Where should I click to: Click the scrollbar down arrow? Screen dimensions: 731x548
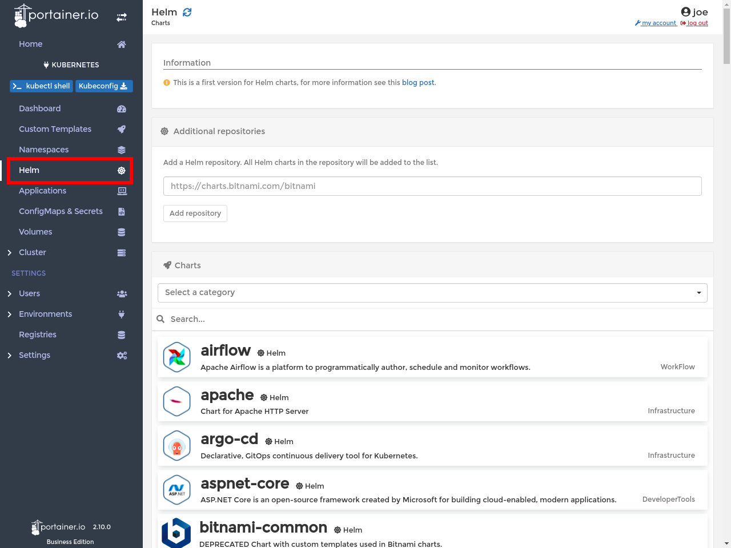point(726,543)
